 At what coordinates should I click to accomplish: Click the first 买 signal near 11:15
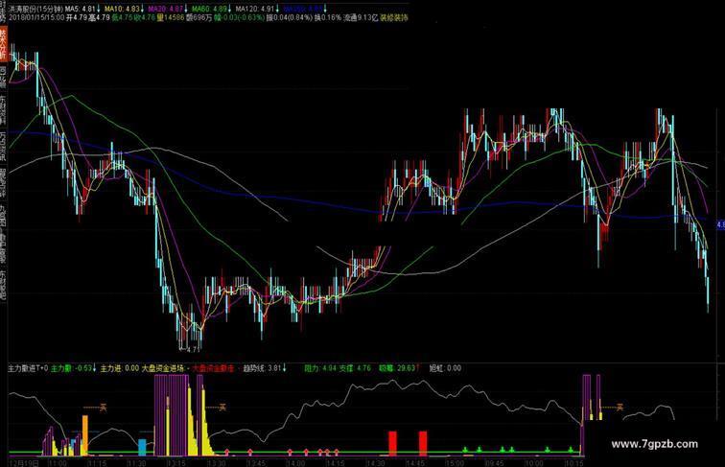pos(104,408)
